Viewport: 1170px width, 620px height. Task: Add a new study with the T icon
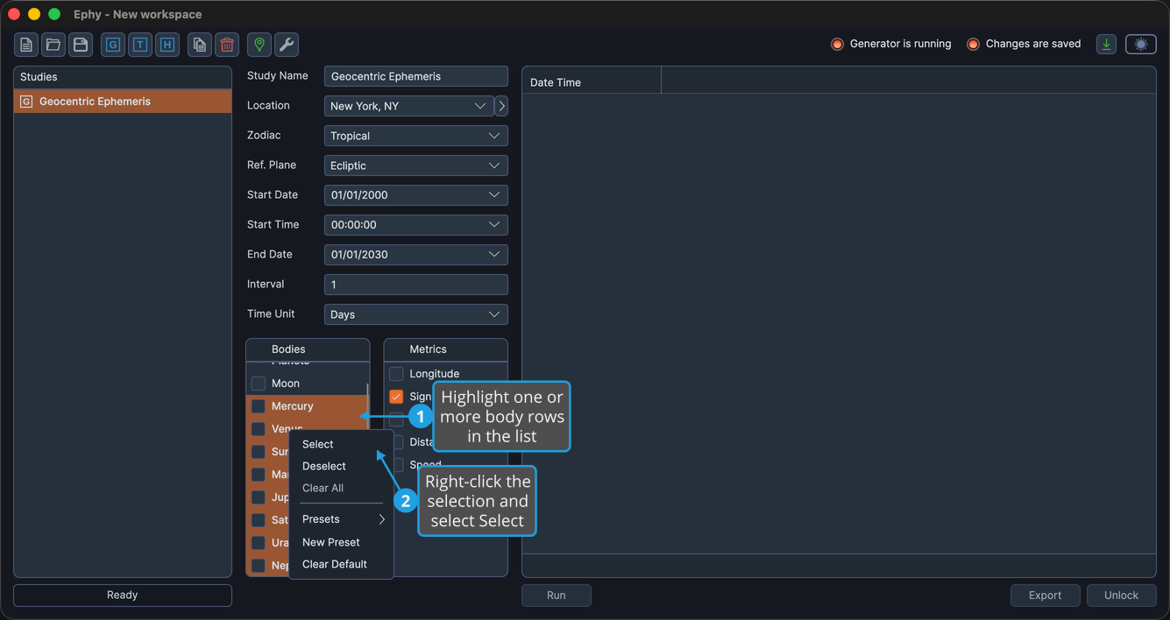click(140, 45)
